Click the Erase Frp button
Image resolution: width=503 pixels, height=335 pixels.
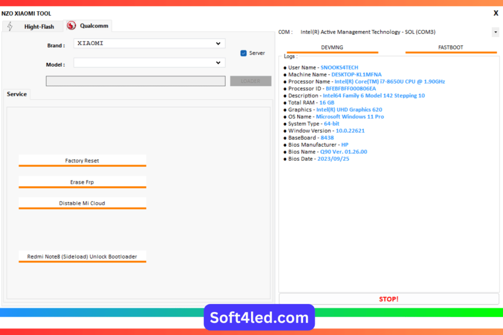point(82,182)
